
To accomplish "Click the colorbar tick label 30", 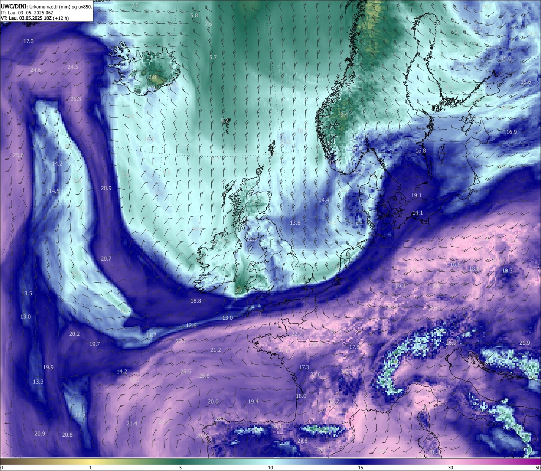I will [451, 468].
